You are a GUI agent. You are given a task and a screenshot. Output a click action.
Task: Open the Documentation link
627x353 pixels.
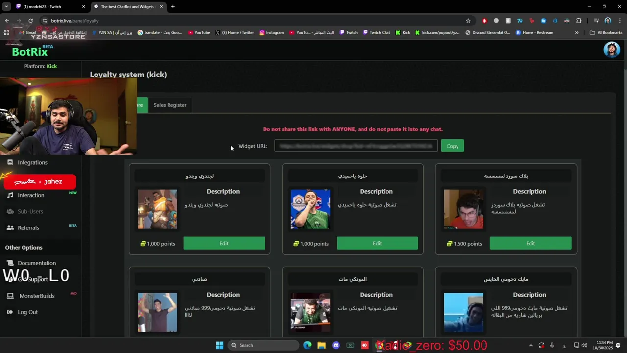[37, 263]
